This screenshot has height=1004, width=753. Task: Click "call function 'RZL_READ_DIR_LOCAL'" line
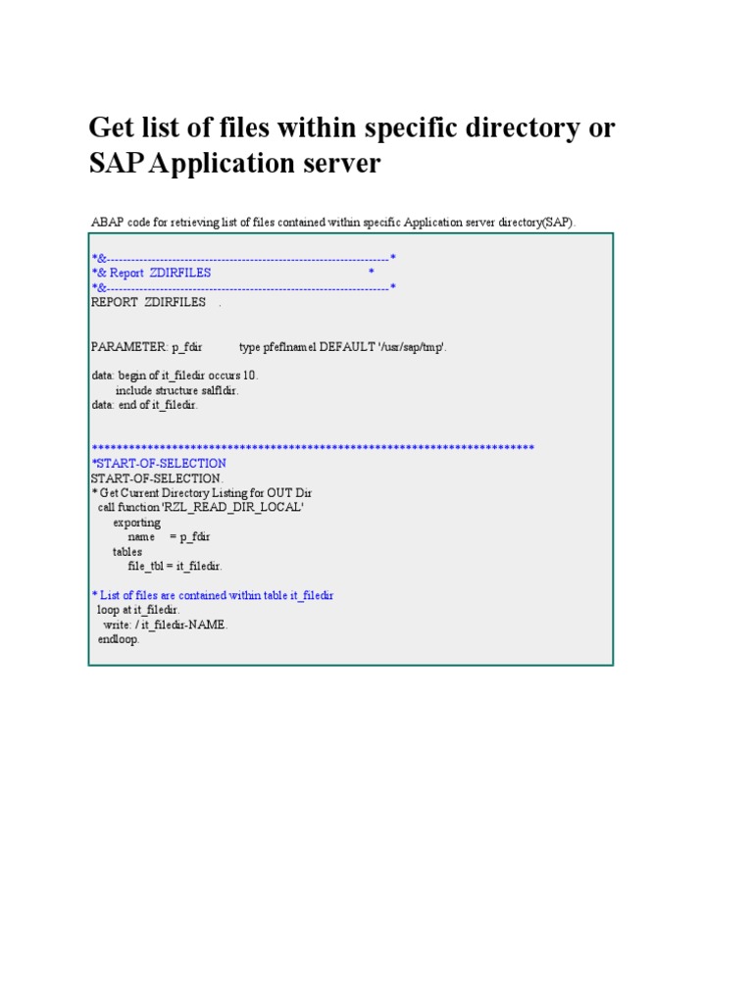pos(200,508)
